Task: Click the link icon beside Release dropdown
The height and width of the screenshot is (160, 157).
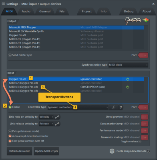Action: click(57, 124)
